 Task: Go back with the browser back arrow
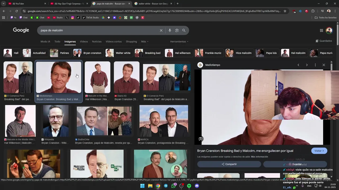point(4,11)
